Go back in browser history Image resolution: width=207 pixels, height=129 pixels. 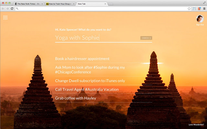click(x=3, y=9)
